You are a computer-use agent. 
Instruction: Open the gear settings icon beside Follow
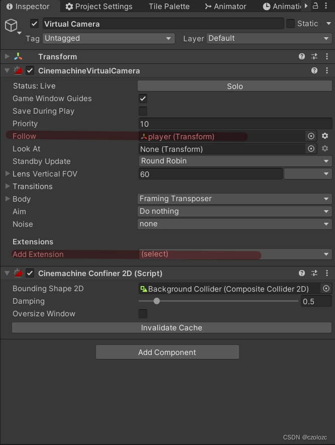pyautogui.click(x=324, y=136)
